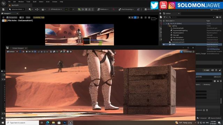
Task: Open the Platforms dropdown
Action: 103,9
